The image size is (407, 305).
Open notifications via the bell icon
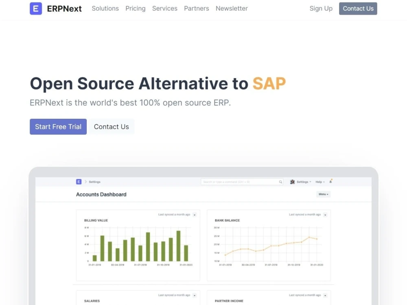tap(330, 182)
